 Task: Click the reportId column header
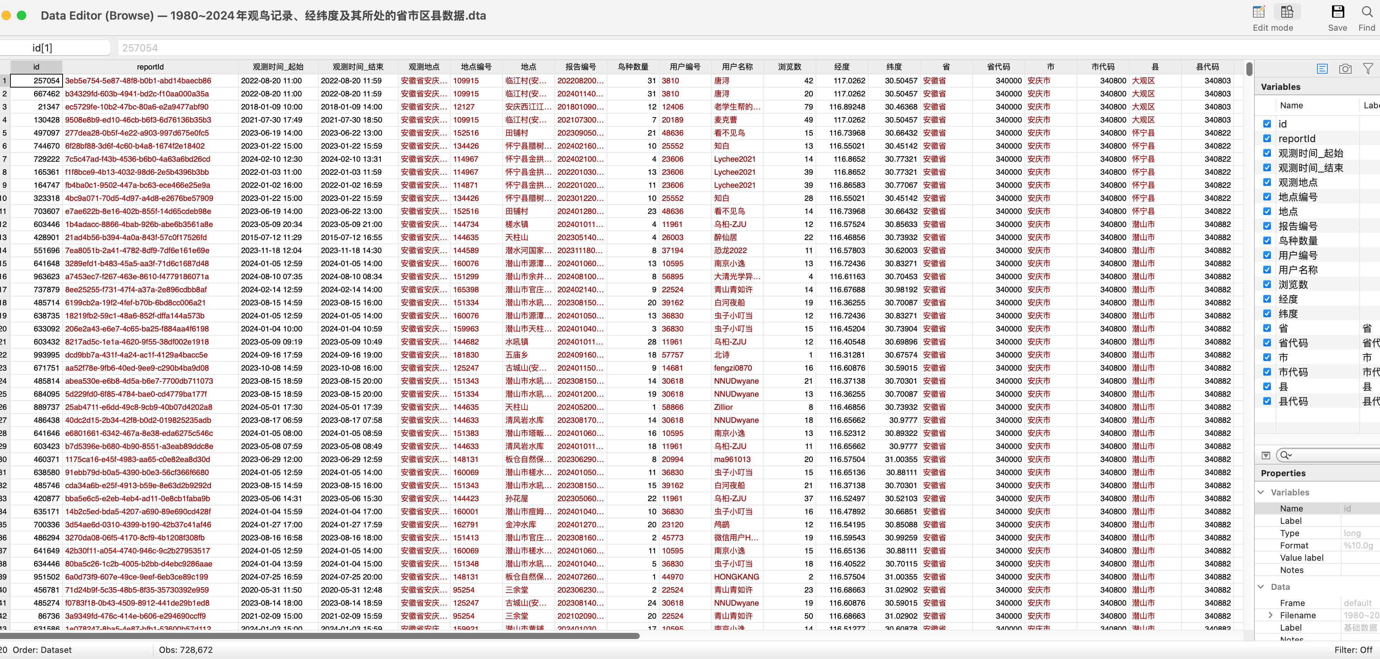pyautogui.click(x=150, y=67)
